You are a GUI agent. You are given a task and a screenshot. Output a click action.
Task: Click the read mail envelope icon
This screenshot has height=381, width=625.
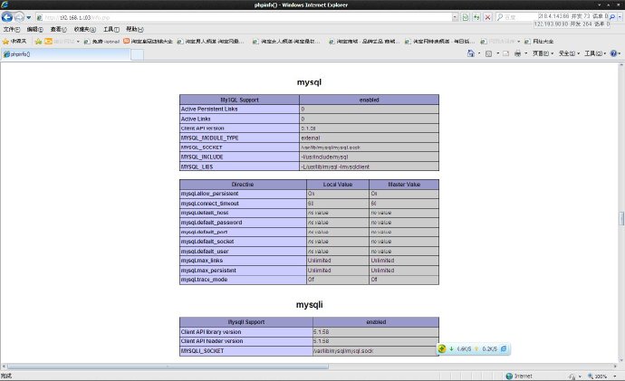[505, 53]
